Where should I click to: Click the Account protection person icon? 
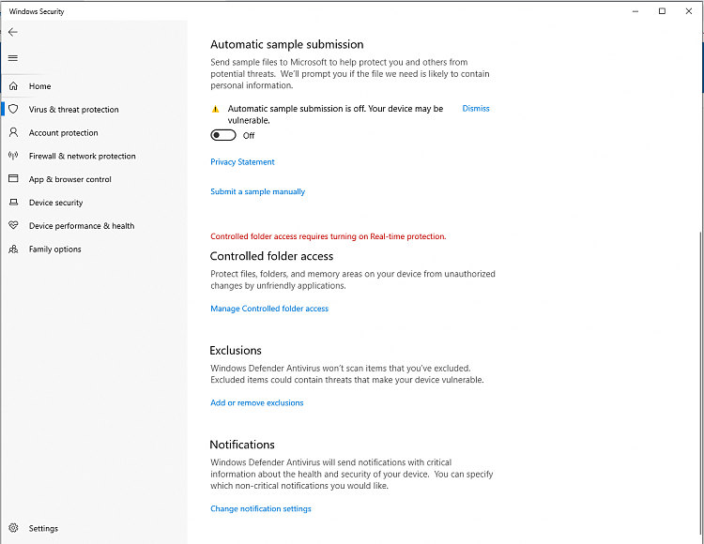[13, 132]
